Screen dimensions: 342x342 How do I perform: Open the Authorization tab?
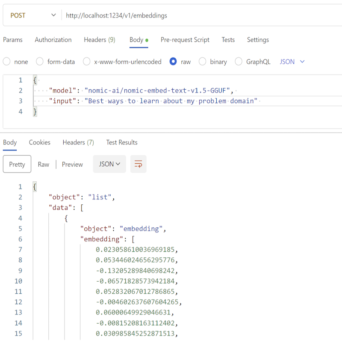tap(53, 40)
